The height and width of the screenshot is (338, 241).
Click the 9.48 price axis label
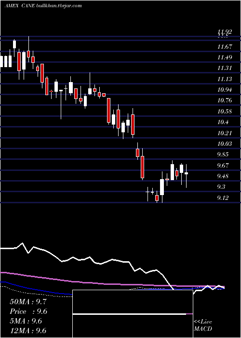(x=223, y=176)
